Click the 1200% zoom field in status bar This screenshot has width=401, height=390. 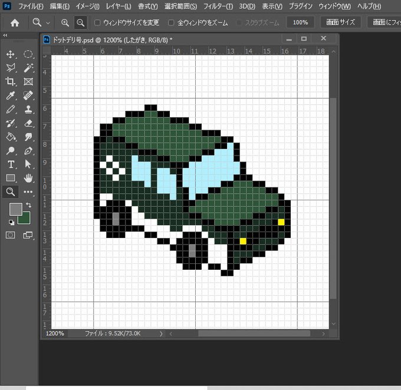point(55,333)
